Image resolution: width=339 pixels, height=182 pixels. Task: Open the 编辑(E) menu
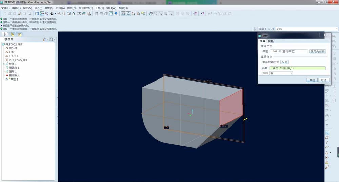coord(16,8)
